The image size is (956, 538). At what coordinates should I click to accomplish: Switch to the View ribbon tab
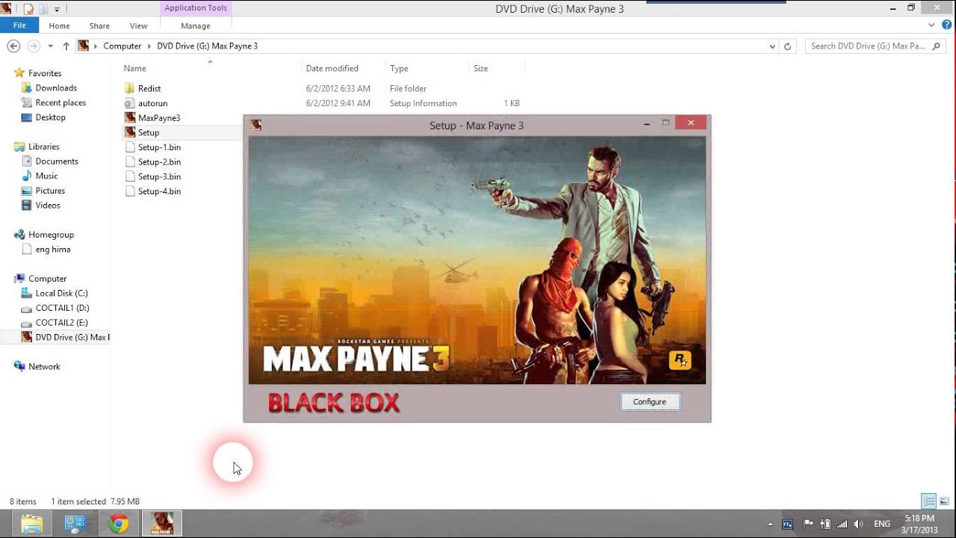(x=138, y=25)
